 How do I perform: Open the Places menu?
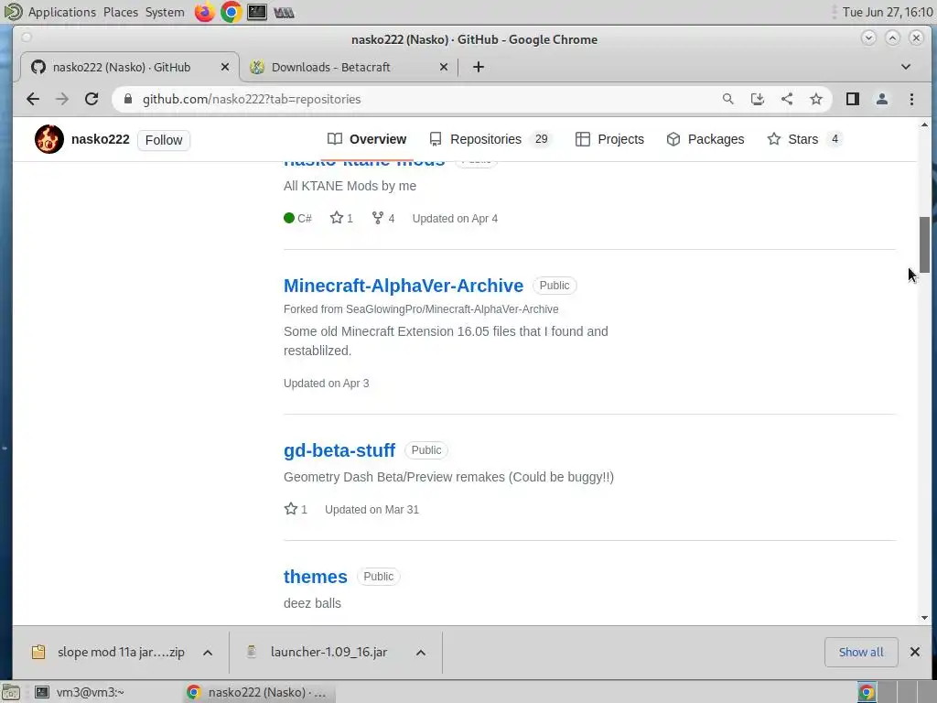[121, 12]
